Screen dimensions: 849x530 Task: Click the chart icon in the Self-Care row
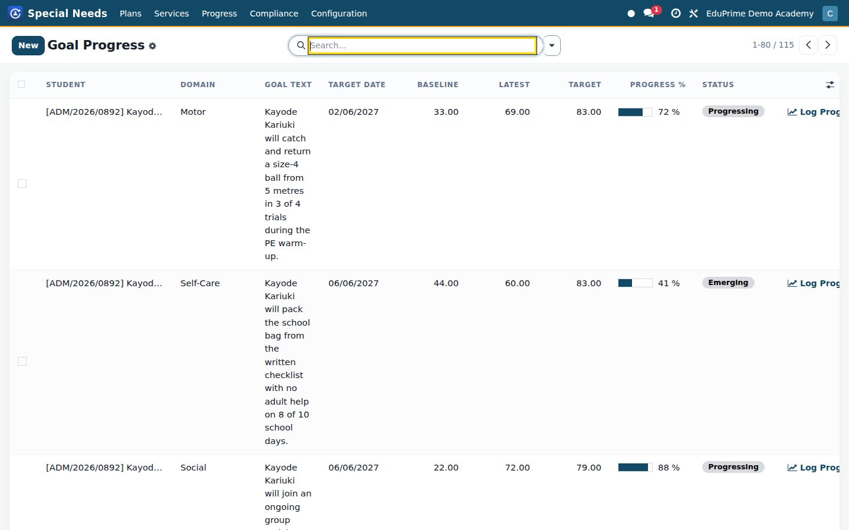pyautogui.click(x=792, y=283)
